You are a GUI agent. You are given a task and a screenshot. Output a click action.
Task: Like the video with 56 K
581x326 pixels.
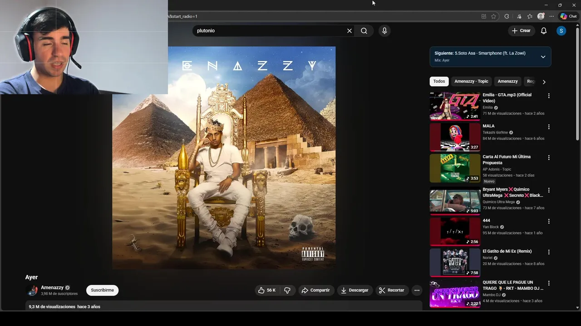point(267,290)
